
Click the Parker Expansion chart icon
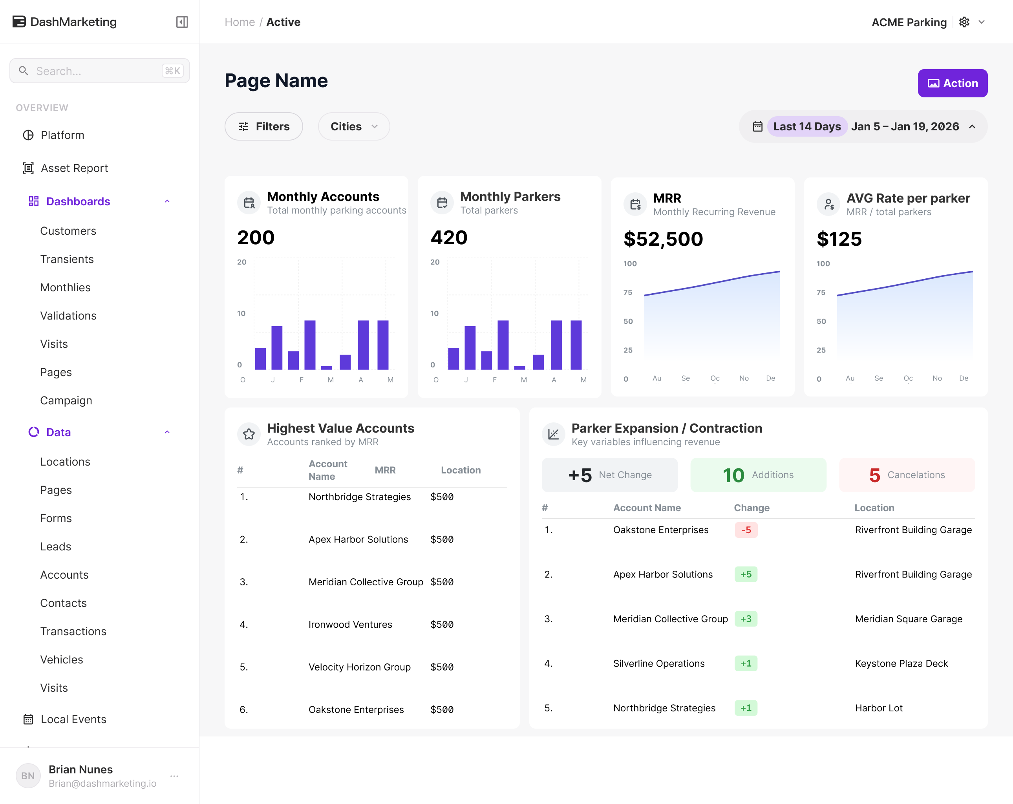pyautogui.click(x=554, y=434)
